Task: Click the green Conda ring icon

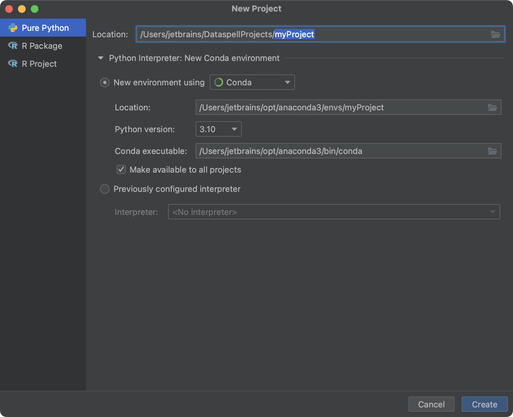Action: 219,82
